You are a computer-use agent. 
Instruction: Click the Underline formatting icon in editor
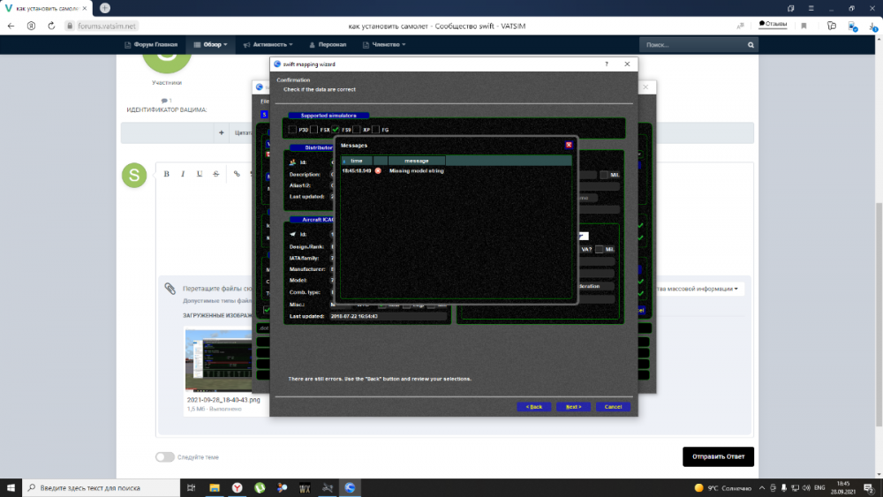[x=200, y=174]
